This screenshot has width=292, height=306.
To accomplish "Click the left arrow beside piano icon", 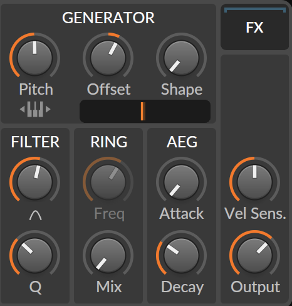I will coord(23,109).
